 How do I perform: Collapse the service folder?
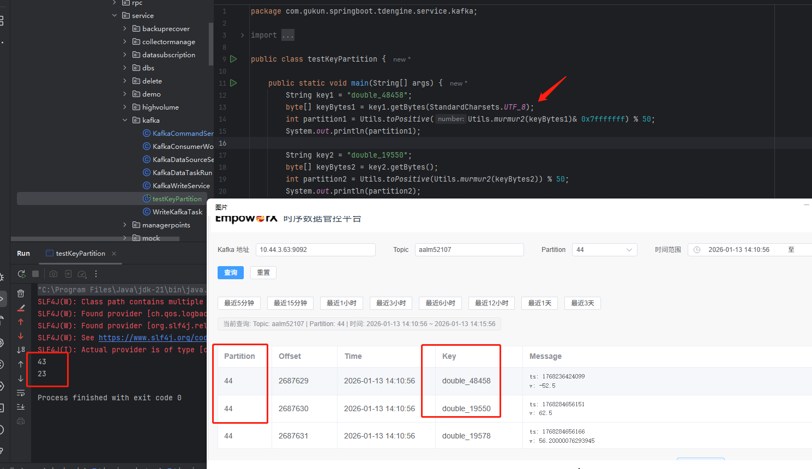(115, 15)
